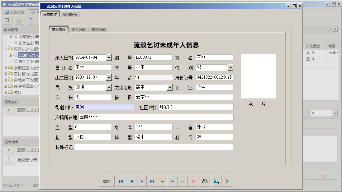Cancel changes with the red X icon
Screen dimensions: 342x192
tap(193, 181)
